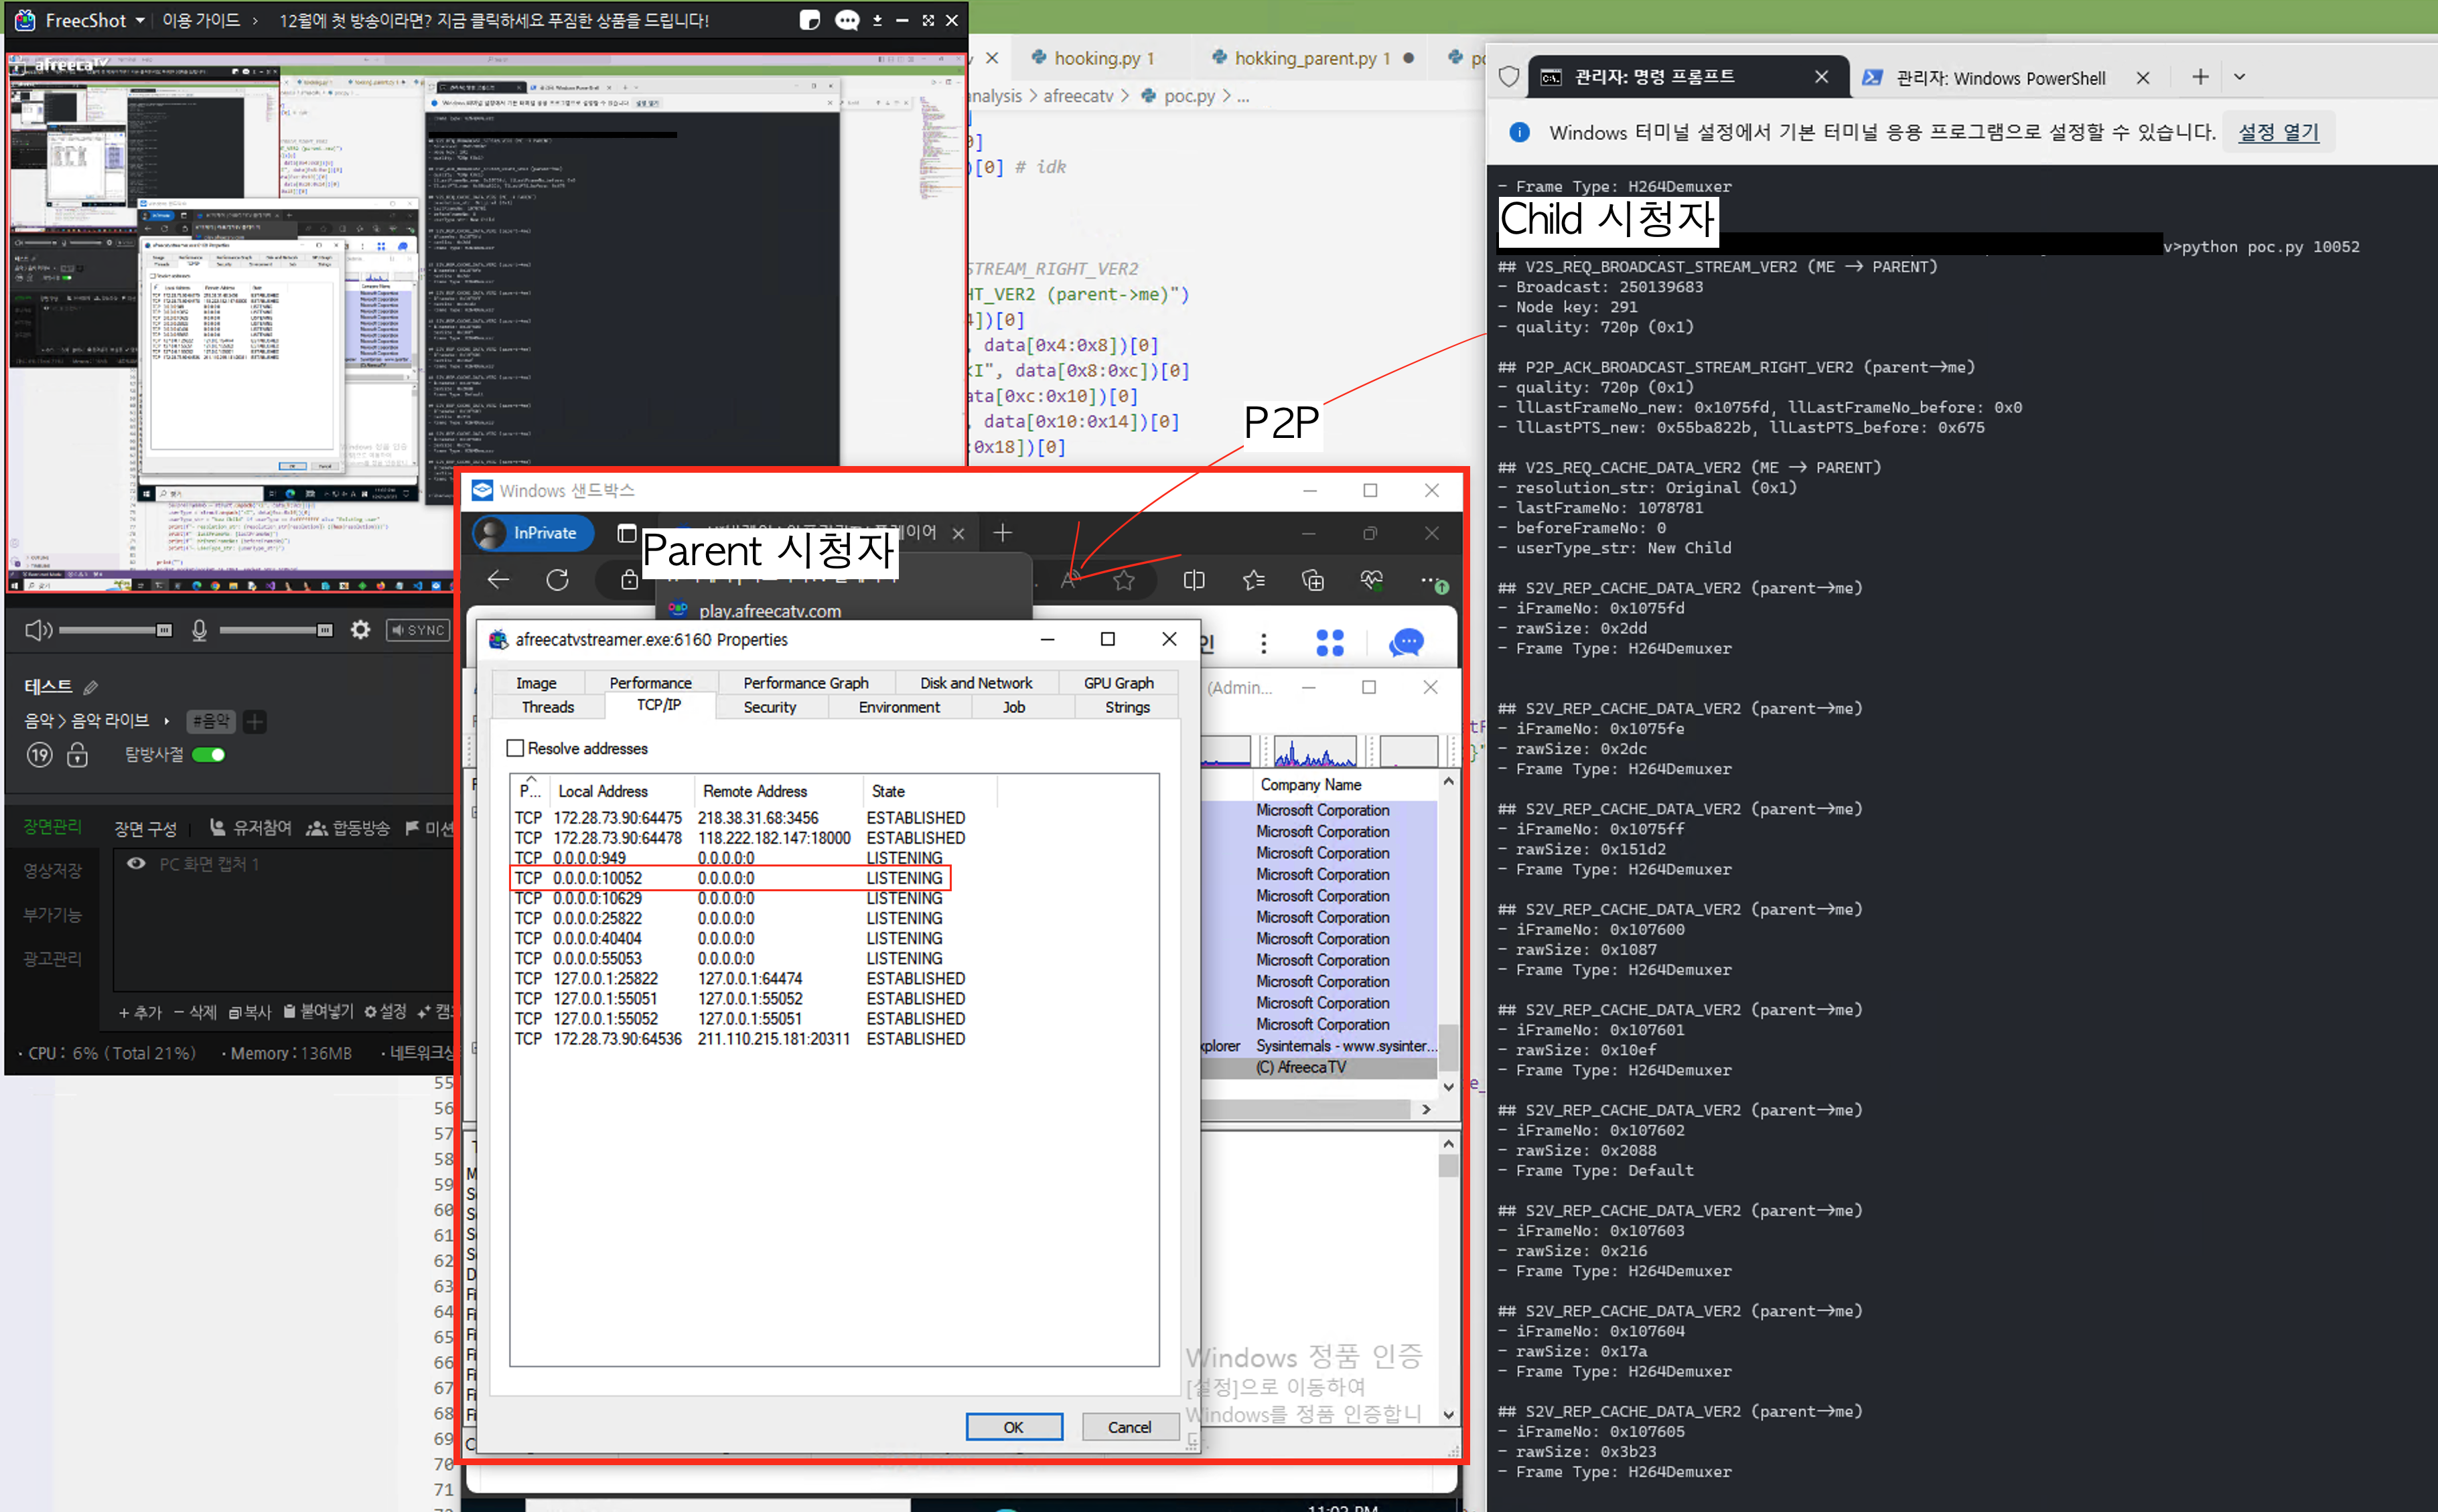Open the FreecShot title dropdown menu
The image size is (2438, 1512).
tap(140, 20)
